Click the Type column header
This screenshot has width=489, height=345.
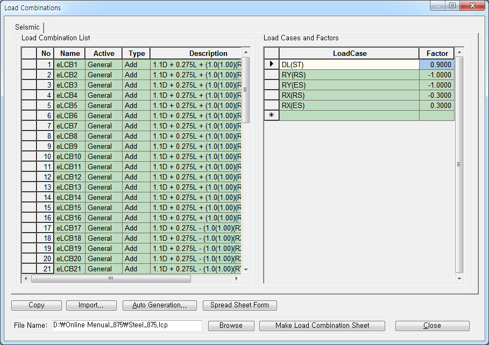(136, 53)
